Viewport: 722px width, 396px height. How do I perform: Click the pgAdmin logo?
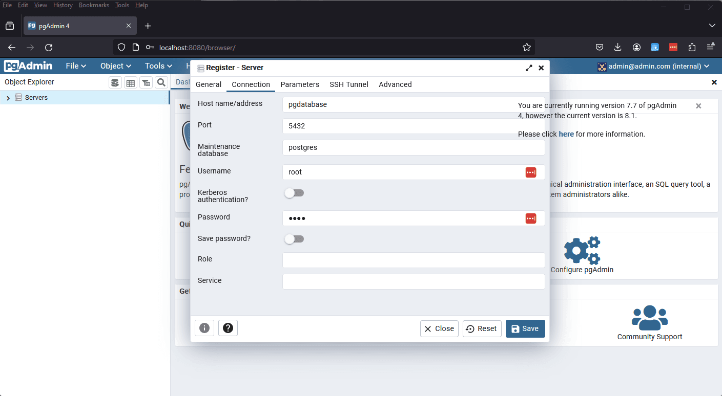[x=28, y=65]
